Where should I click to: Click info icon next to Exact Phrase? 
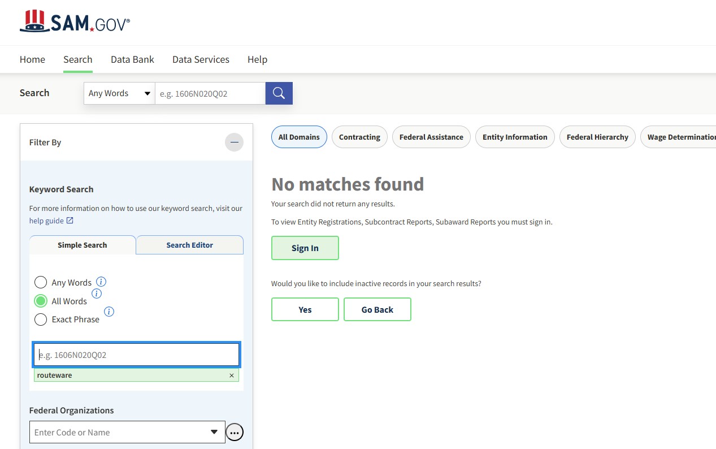click(109, 312)
